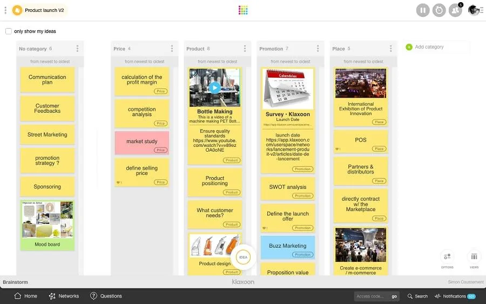Select the What customer needs? card
The height and width of the screenshot is (304, 486).
[x=214, y=214]
